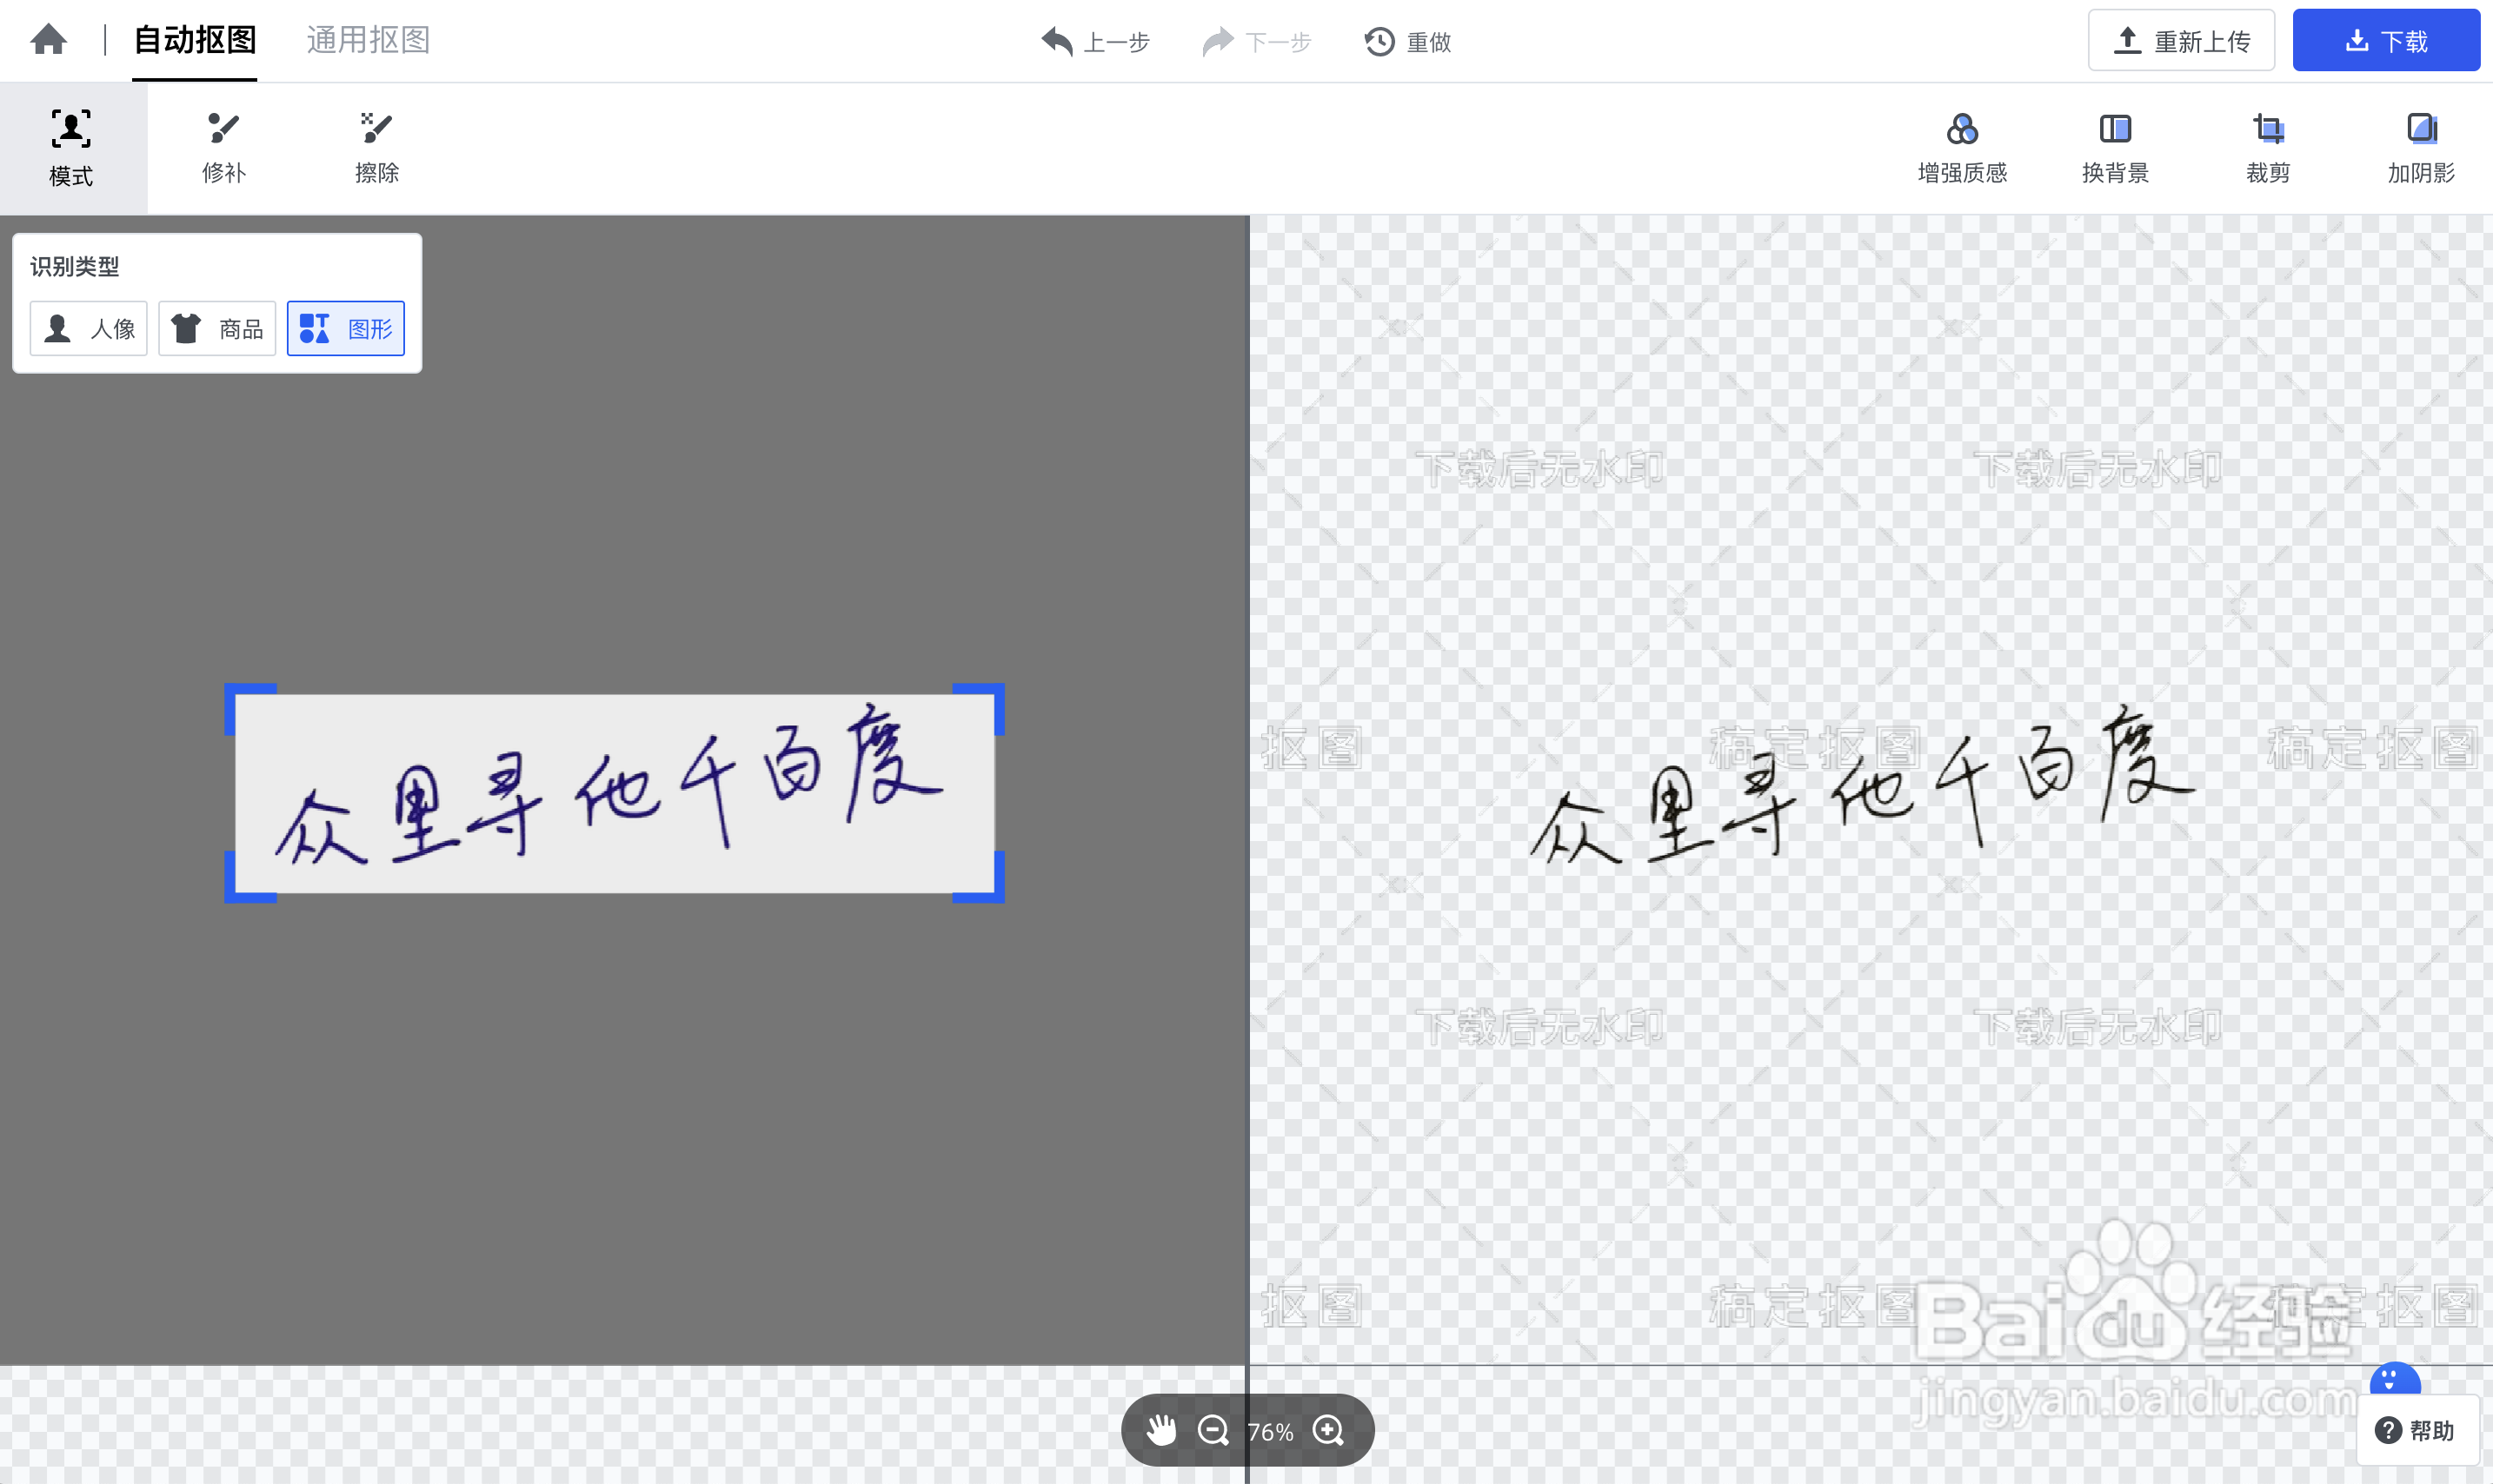Viewport: 2493px width, 1484px height.
Task: Select 图形 recognition type
Action: pos(345,328)
